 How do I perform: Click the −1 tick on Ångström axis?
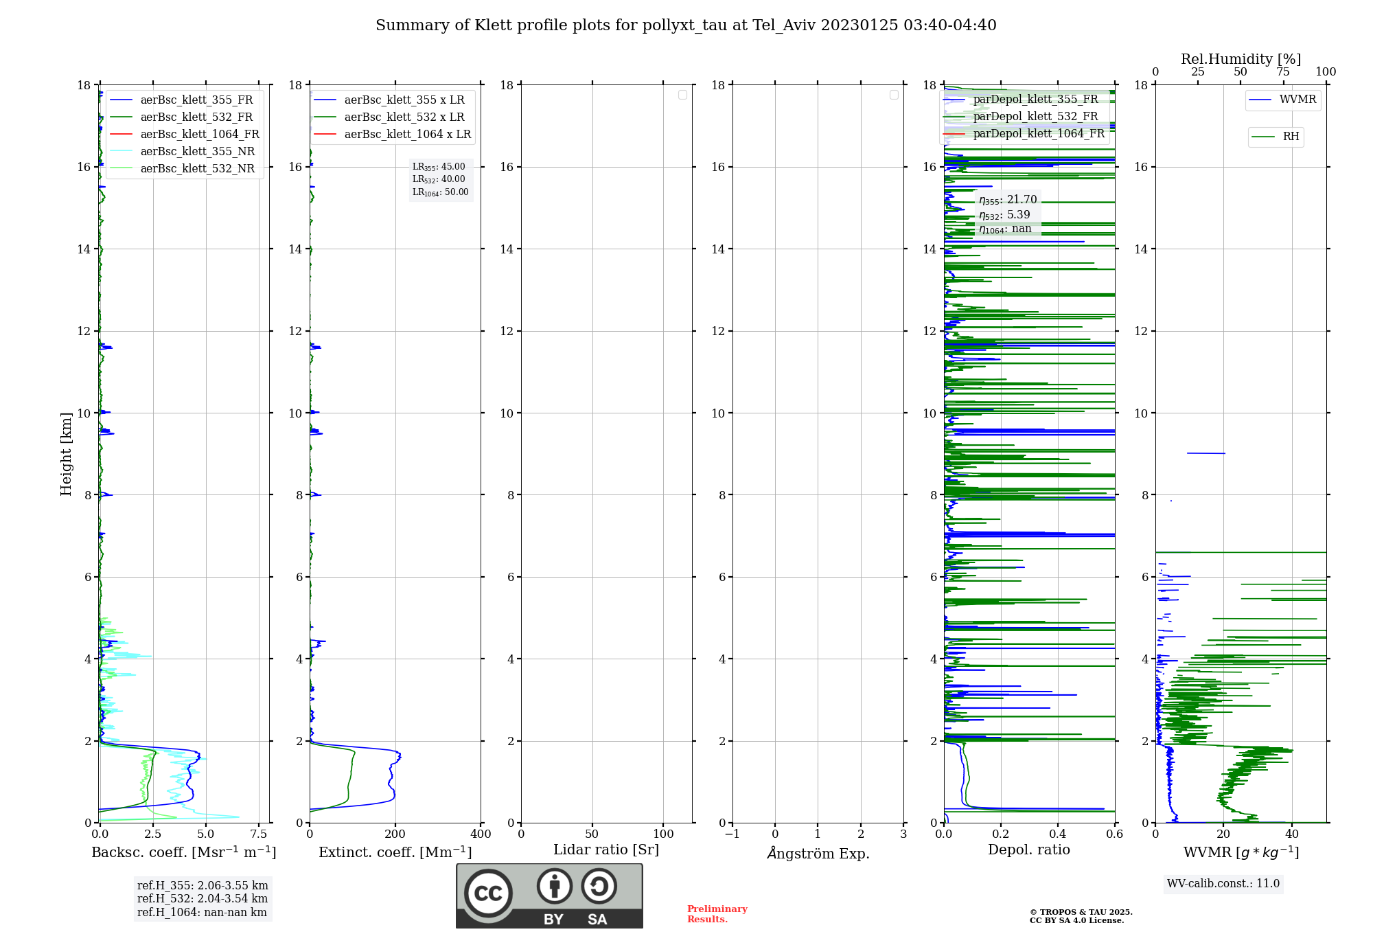(x=732, y=834)
